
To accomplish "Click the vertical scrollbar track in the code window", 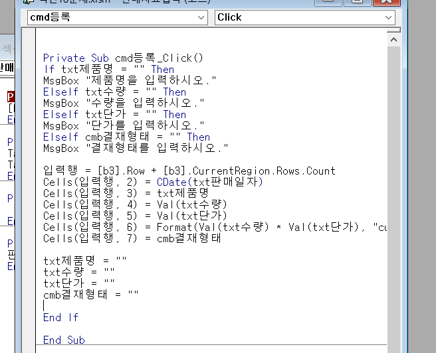I will pyautogui.click(x=392, y=199).
